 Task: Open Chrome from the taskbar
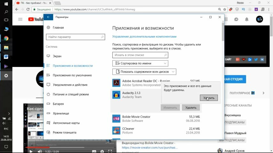pos(6,38)
